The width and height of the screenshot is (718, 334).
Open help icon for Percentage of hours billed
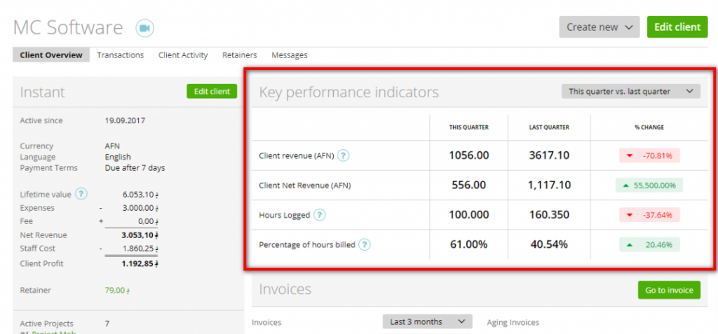tap(365, 245)
